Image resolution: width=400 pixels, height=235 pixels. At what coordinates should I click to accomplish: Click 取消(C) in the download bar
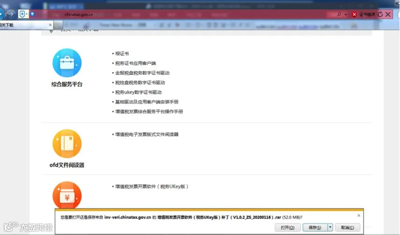348,228
